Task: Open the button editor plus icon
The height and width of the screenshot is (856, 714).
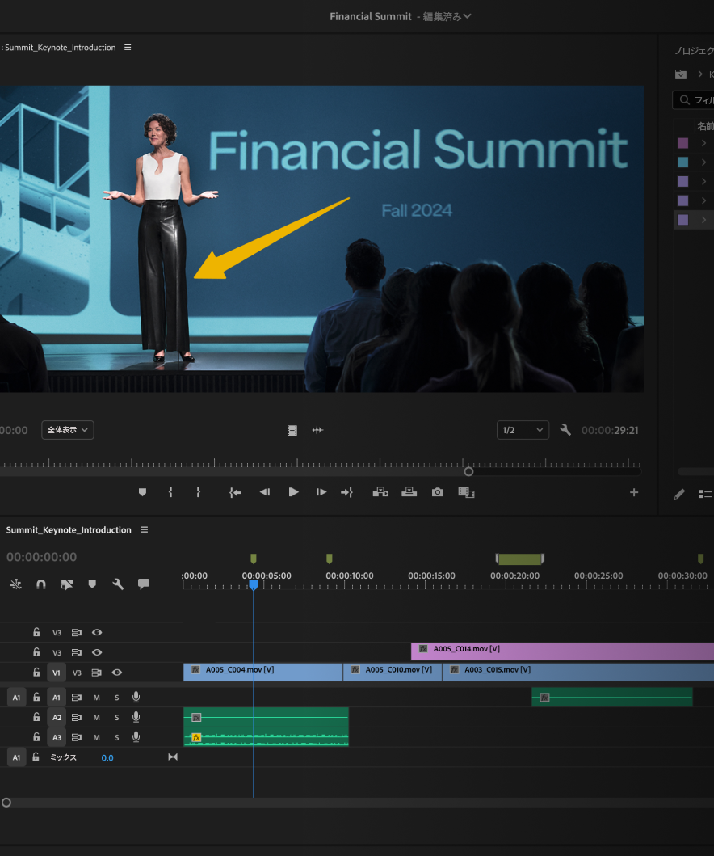Action: pyautogui.click(x=634, y=492)
